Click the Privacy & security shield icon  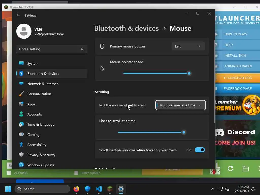(x=21, y=155)
